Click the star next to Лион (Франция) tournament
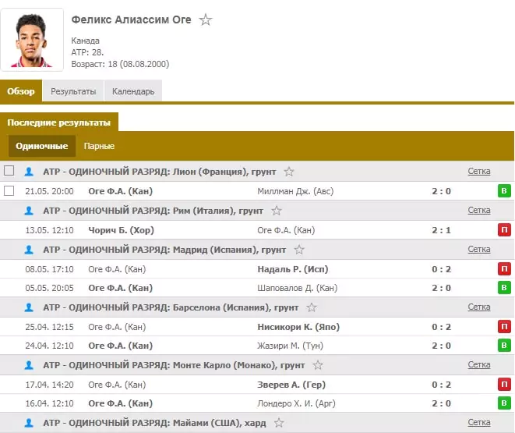The image size is (515, 433). pyautogui.click(x=289, y=172)
